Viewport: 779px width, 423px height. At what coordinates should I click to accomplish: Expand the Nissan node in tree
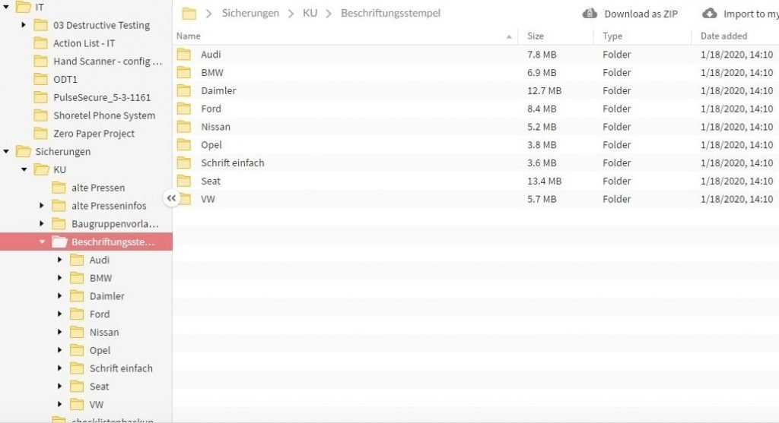(x=59, y=332)
